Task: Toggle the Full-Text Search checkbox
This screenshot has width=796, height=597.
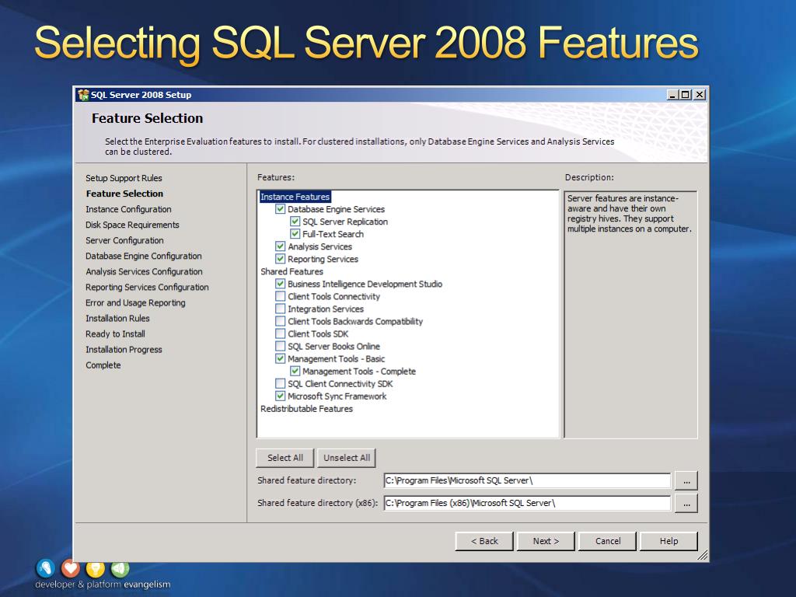Action: pos(295,233)
